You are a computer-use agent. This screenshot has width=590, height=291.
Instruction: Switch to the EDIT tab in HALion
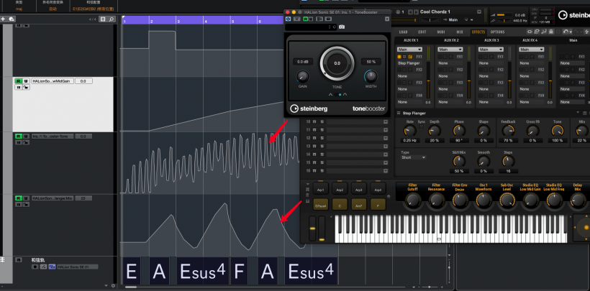422,32
